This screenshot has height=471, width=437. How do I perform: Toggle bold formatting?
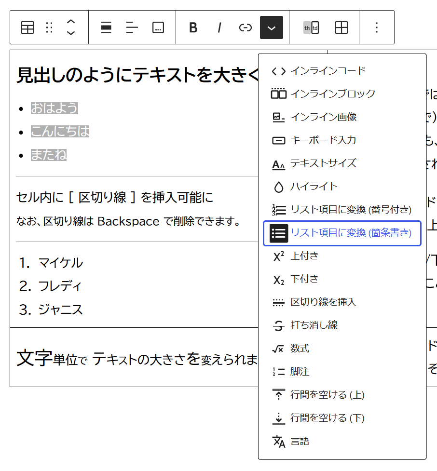(193, 27)
